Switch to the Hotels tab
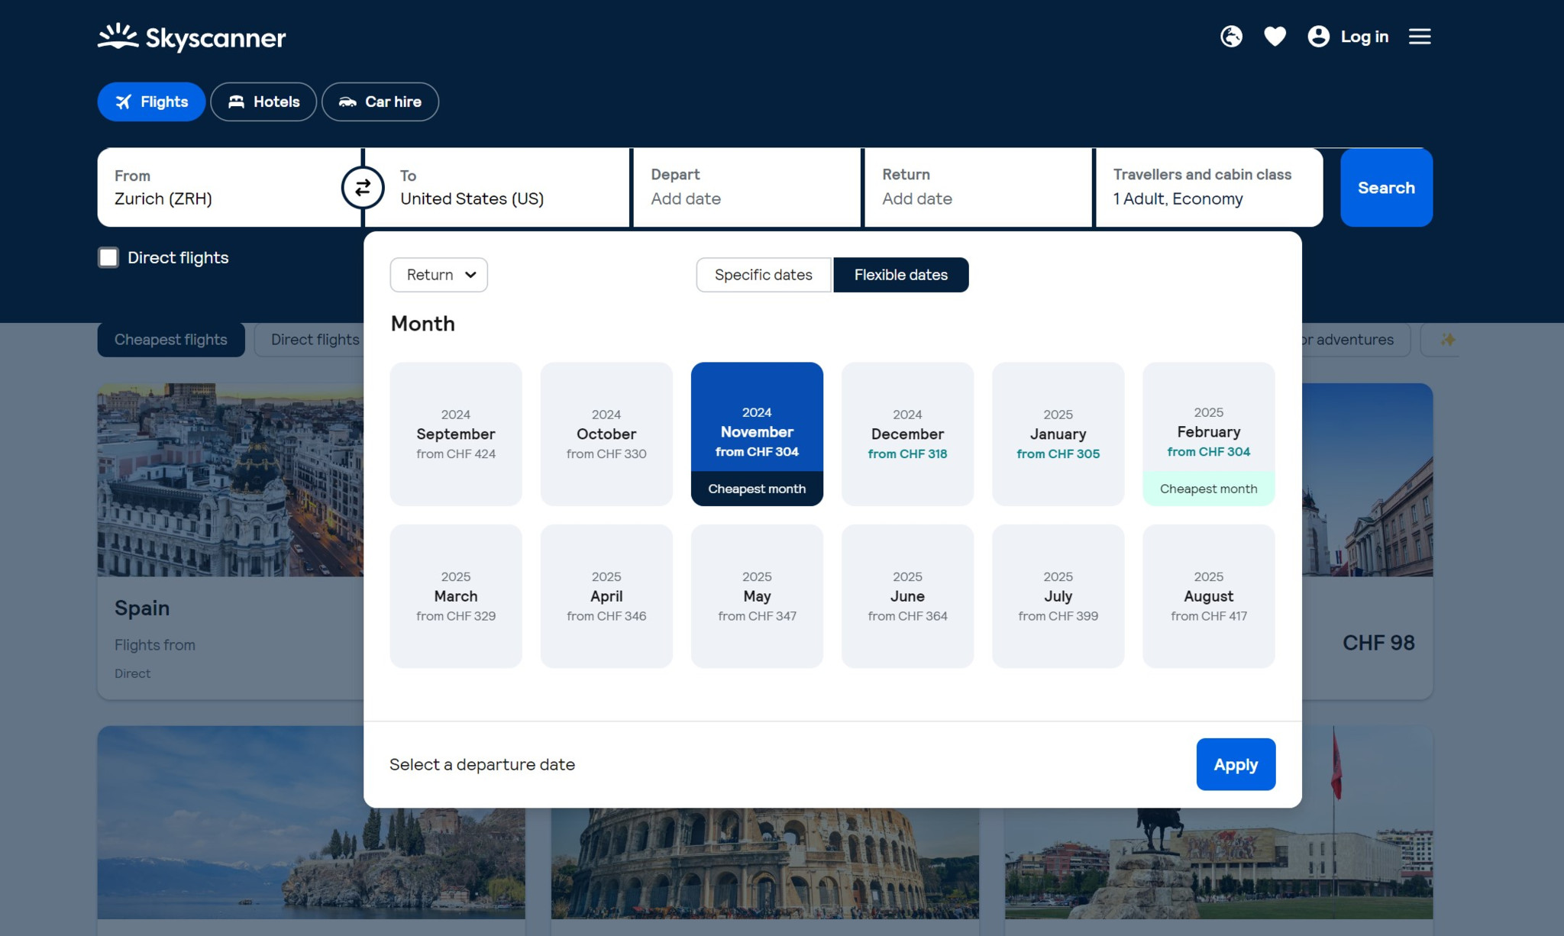The image size is (1564, 936). coord(263,102)
